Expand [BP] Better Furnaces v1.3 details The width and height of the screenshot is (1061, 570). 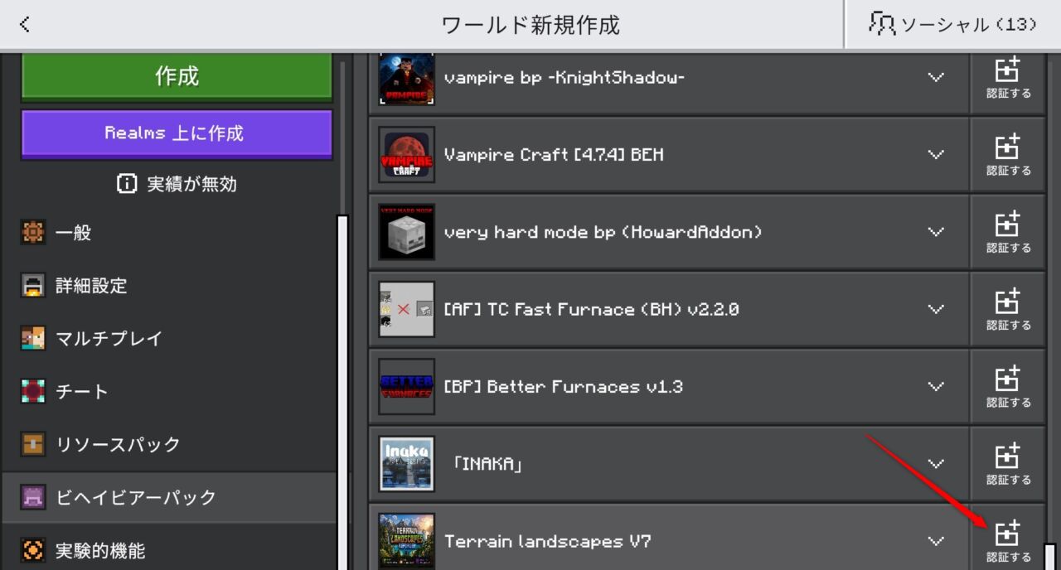click(936, 387)
